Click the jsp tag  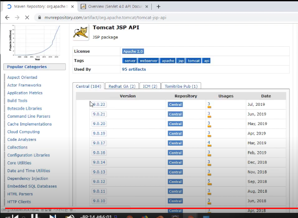click(x=180, y=61)
